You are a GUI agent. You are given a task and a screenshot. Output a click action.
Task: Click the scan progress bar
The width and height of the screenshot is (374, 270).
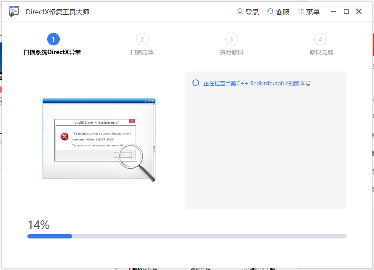click(x=187, y=236)
